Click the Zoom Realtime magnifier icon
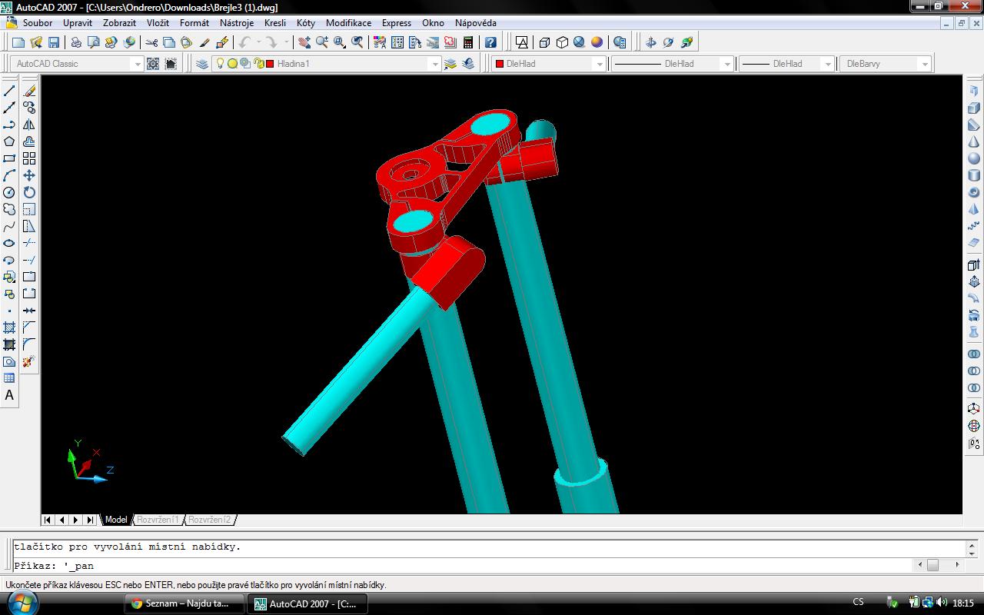This screenshot has width=984, height=615. coord(322,42)
